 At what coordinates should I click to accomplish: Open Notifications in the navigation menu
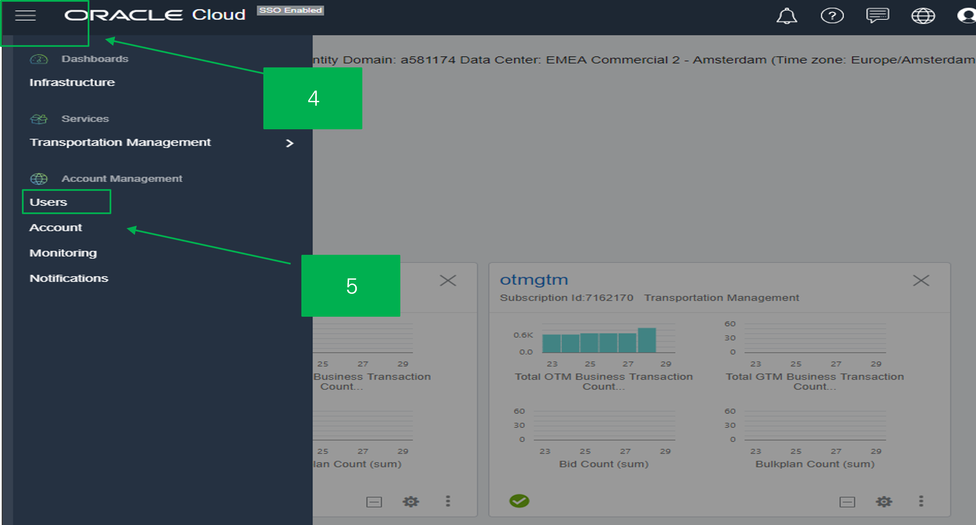click(x=69, y=278)
